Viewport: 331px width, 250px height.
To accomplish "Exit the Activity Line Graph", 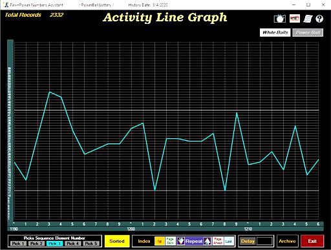I will tap(312, 241).
